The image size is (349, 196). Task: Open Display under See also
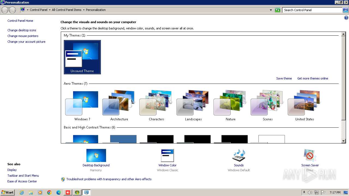tap(12, 170)
